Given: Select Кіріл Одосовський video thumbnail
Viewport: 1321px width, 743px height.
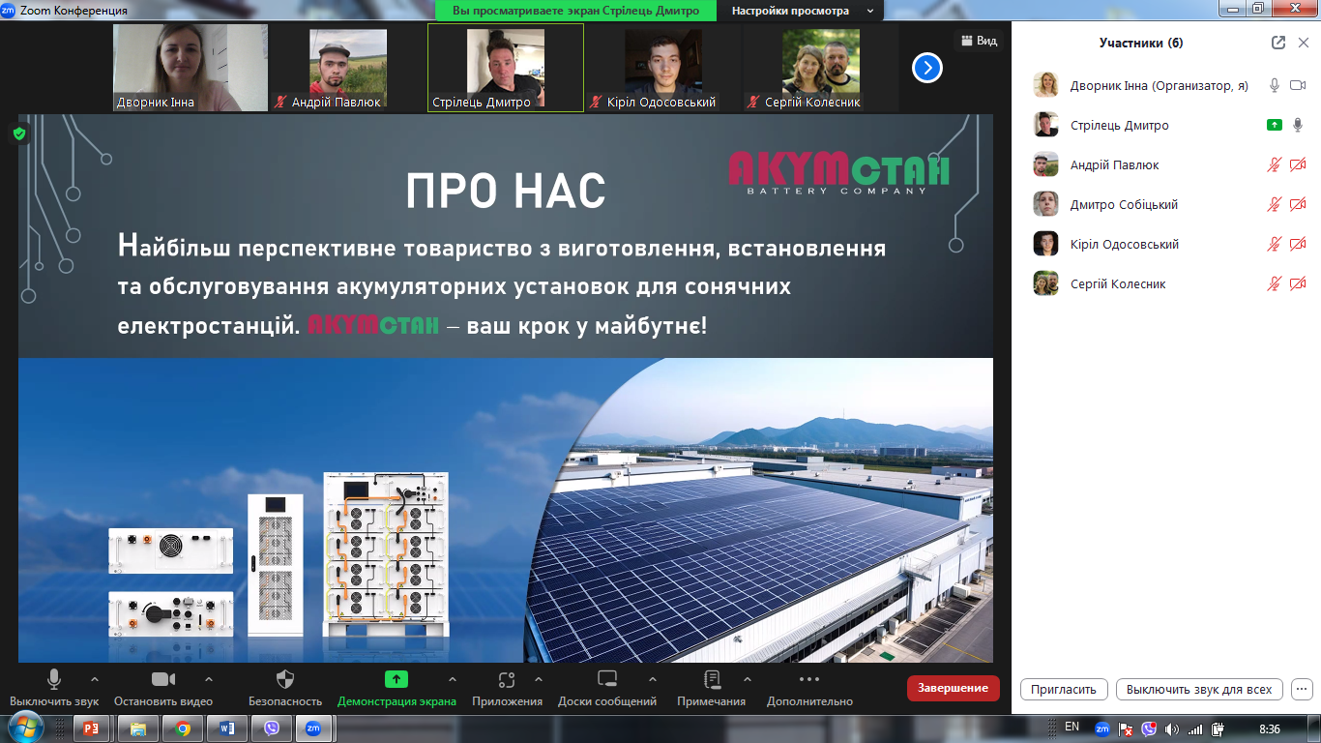Looking at the screenshot, I should (x=663, y=68).
